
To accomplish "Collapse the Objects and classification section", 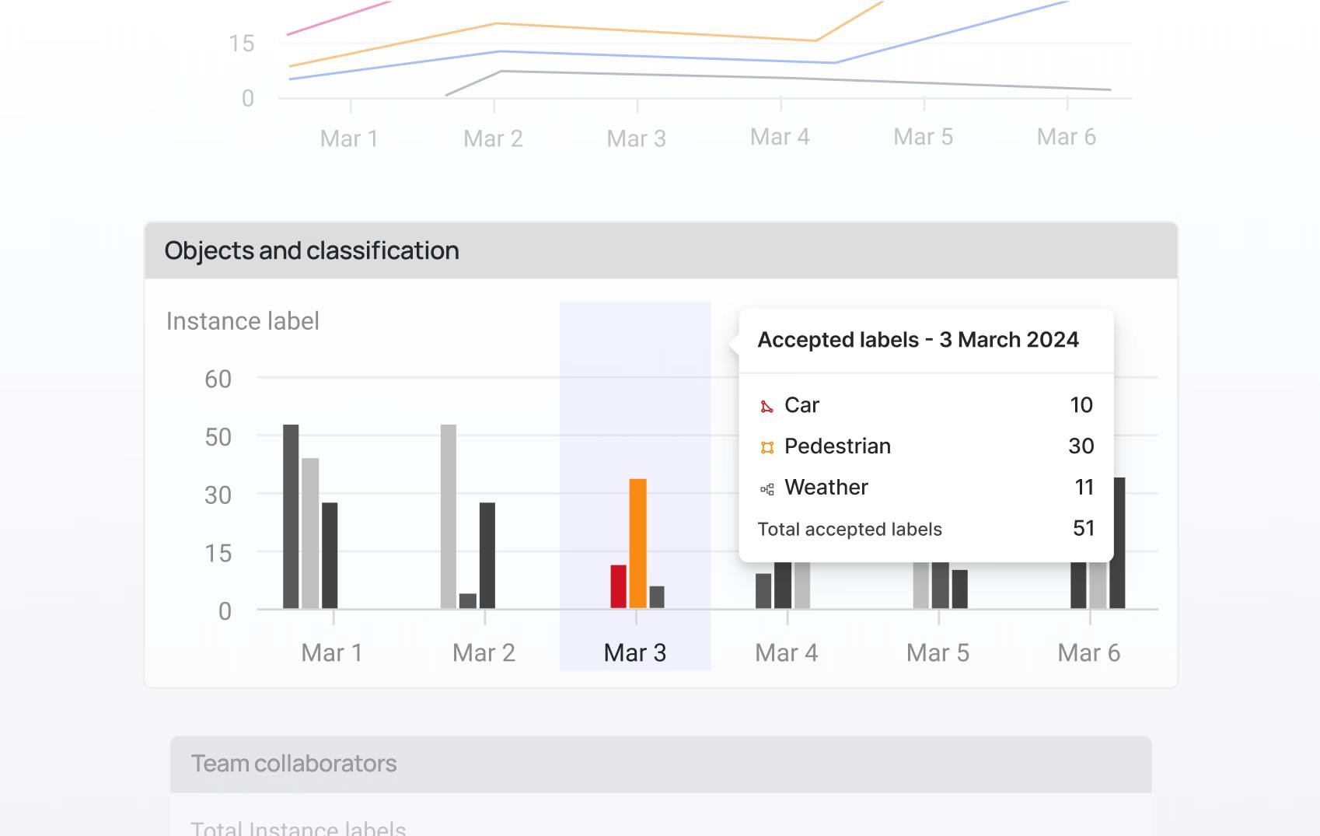I will (310, 250).
